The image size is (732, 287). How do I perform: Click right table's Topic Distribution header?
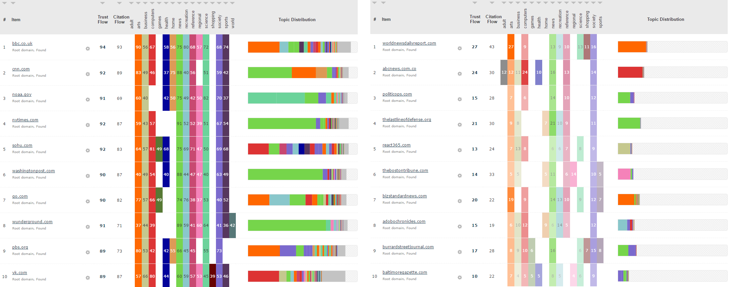[665, 20]
